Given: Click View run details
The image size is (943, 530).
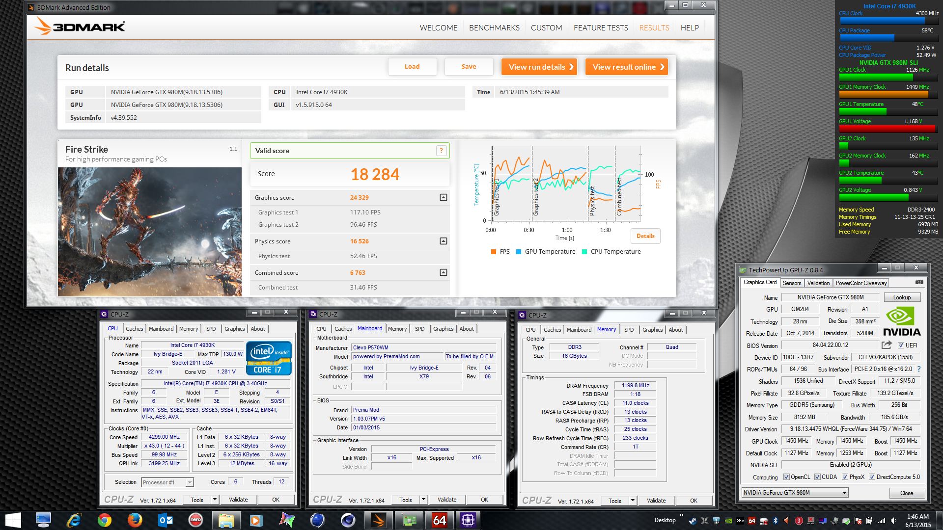Looking at the screenshot, I should pos(539,67).
